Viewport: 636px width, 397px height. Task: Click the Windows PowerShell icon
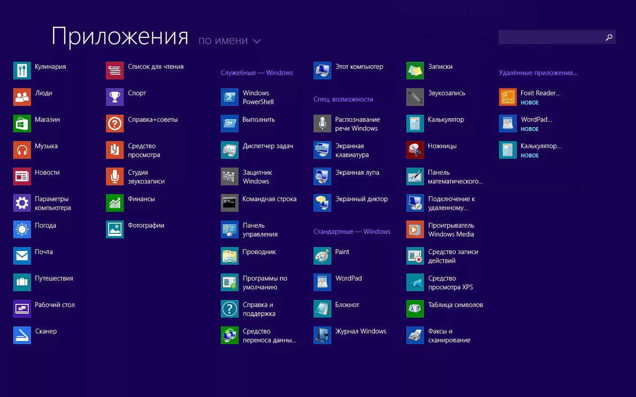229,97
